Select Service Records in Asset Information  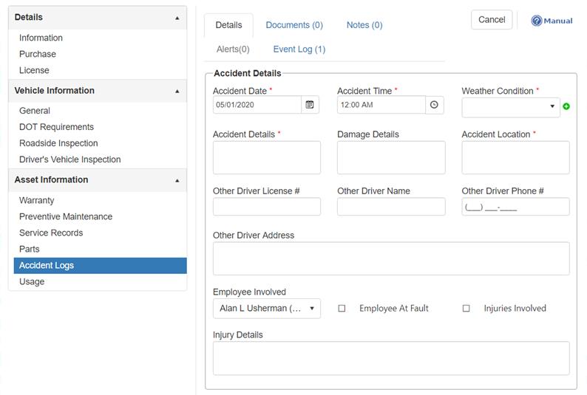coord(51,233)
